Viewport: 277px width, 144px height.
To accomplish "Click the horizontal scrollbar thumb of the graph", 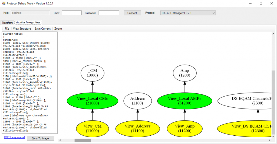I will point(83,140).
